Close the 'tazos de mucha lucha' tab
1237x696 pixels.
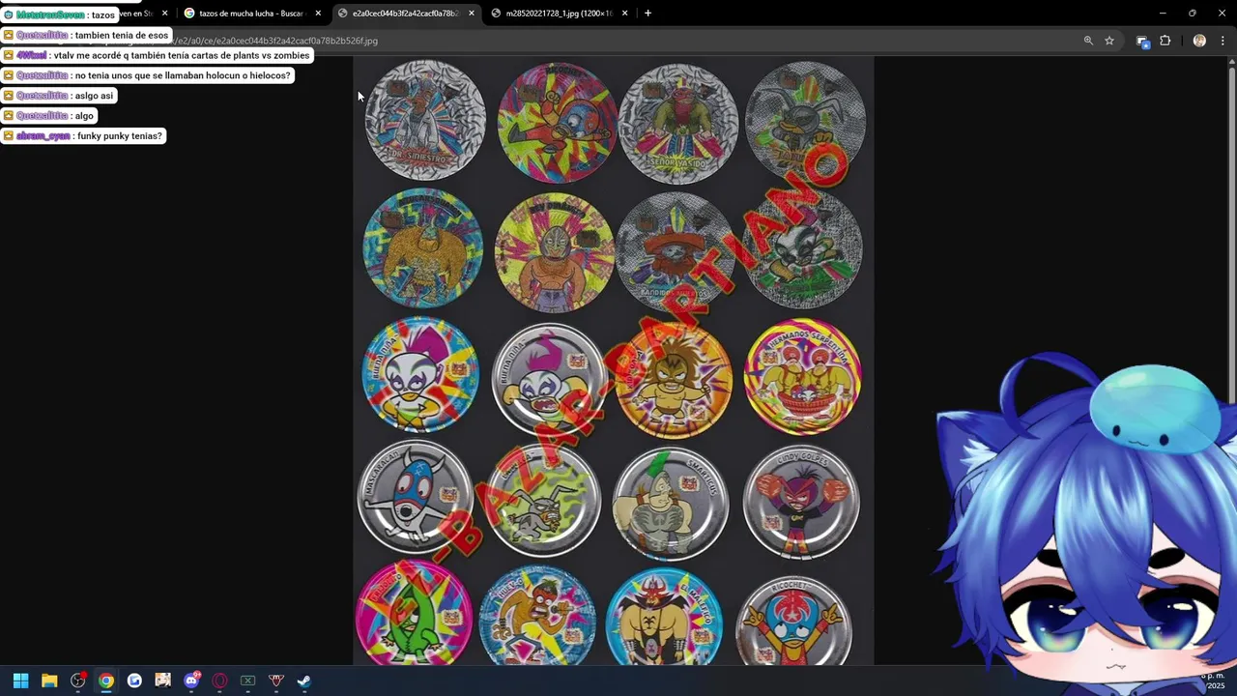pyautogui.click(x=318, y=14)
